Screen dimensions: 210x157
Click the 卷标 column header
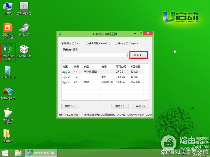[108, 67]
